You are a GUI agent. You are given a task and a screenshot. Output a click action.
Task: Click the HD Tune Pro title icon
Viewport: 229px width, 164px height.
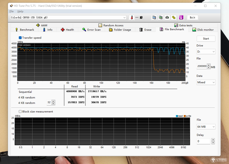[x=11, y=6]
